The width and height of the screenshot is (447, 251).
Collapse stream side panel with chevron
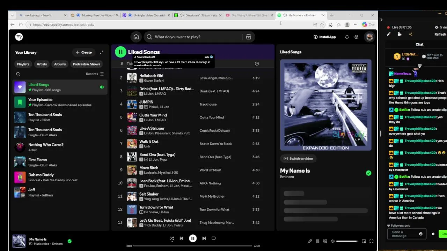(381, 20)
